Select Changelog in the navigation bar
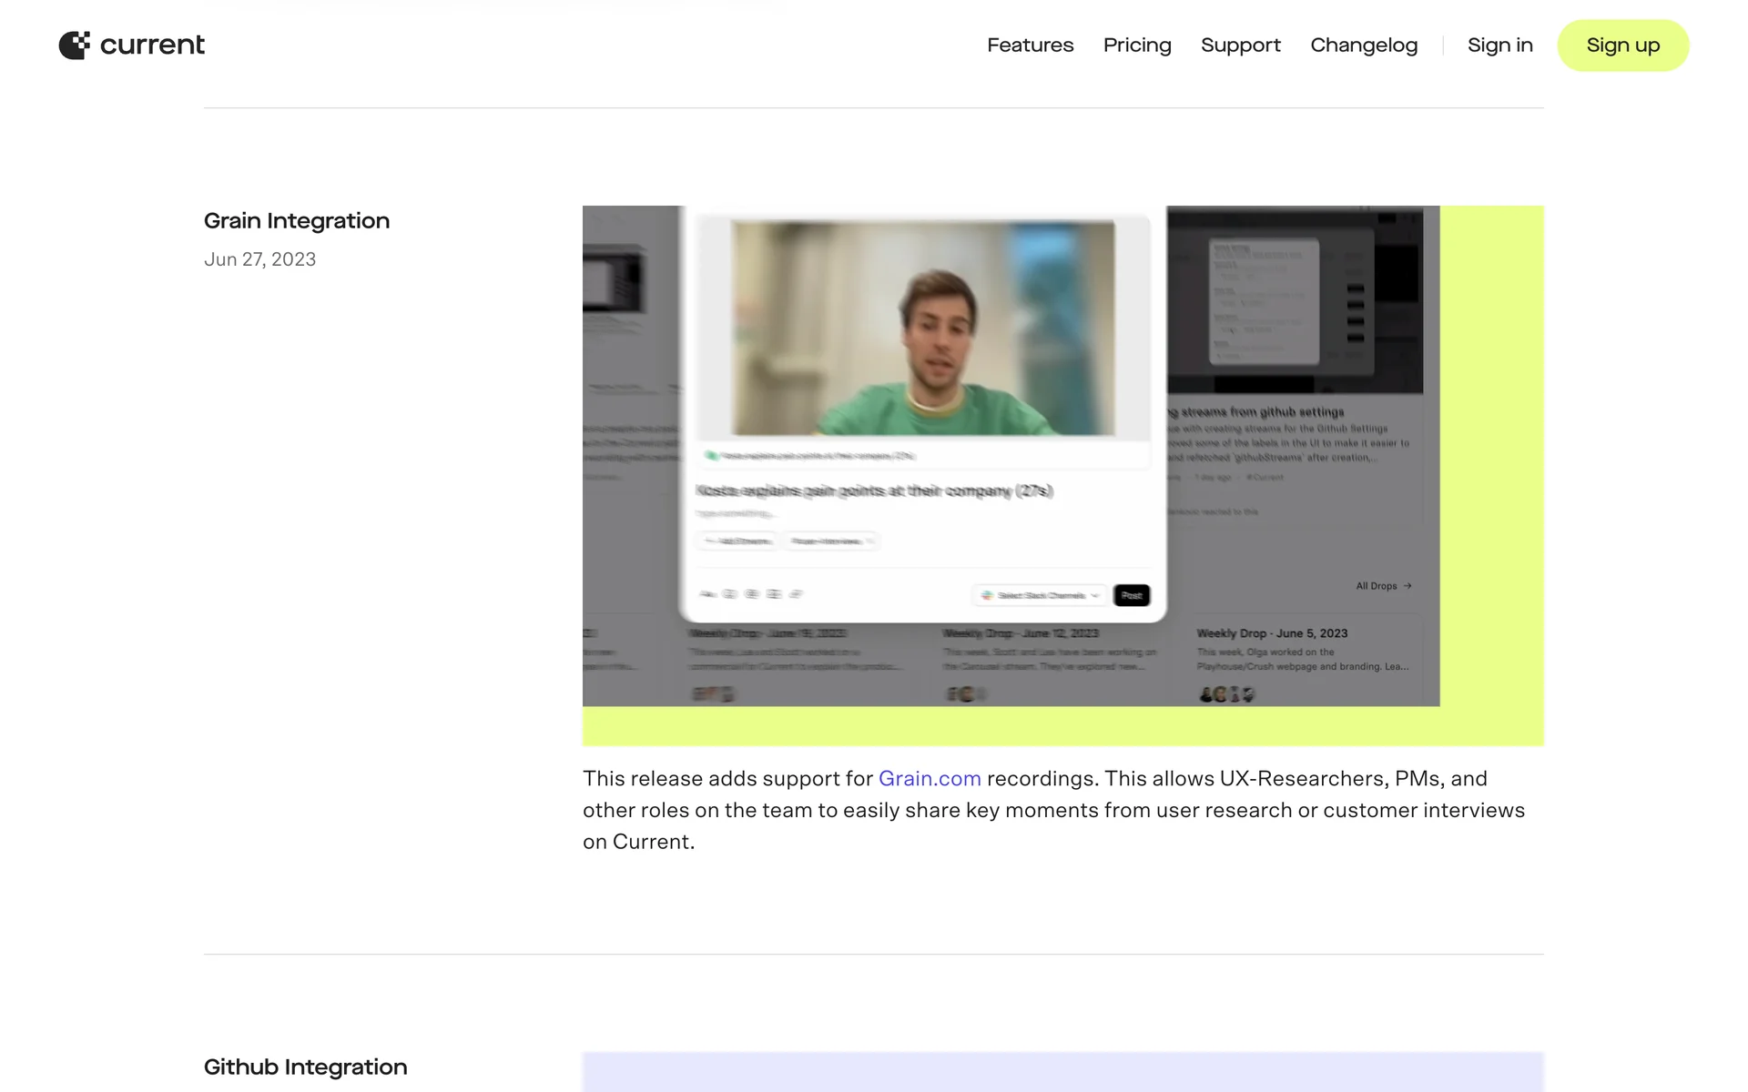The height and width of the screenshot is (1092, 1748). tap(1363, 45)
